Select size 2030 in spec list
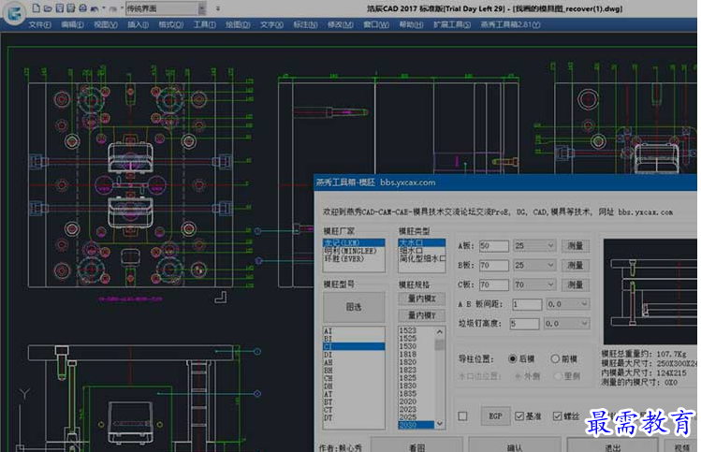Screen dimensions: 701x452 tap(416, 425)
